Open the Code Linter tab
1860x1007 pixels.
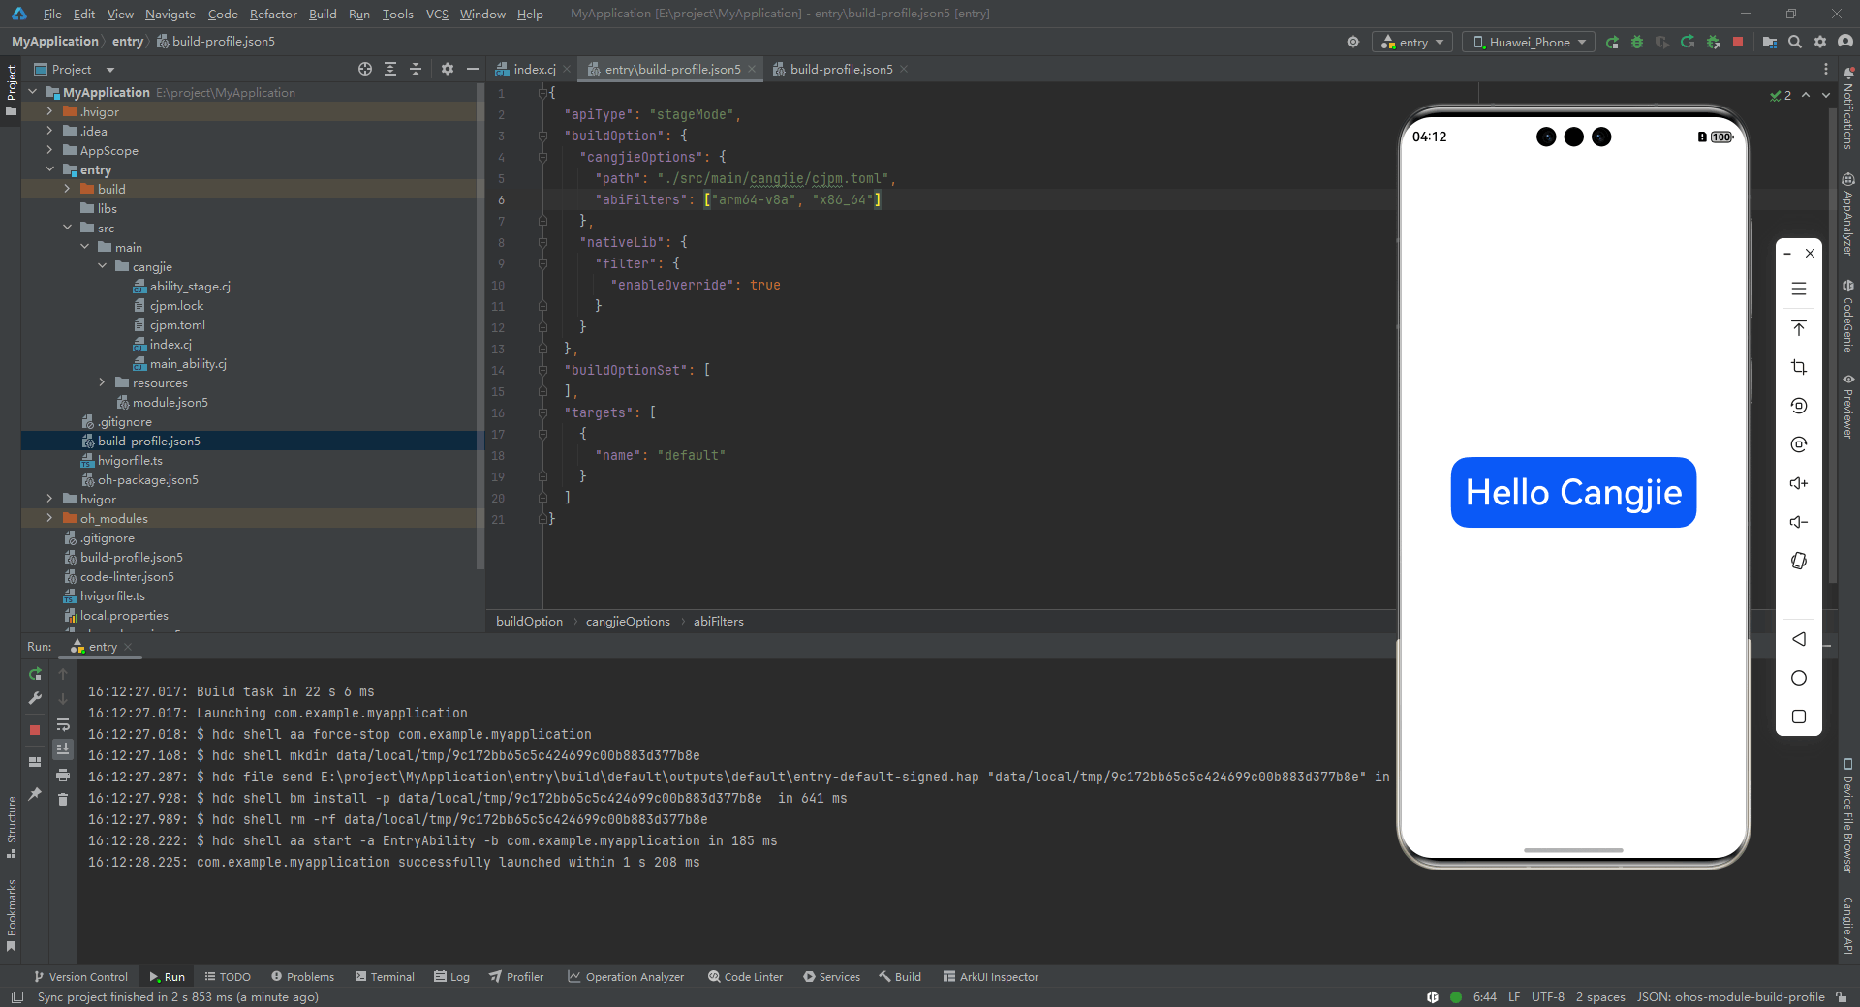745,976
